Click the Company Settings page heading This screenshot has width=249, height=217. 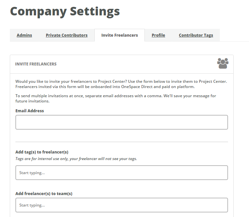(x=65, y=11)
